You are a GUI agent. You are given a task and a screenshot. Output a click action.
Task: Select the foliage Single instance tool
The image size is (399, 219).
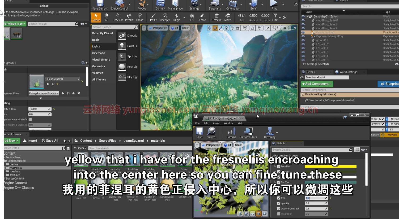[176, 17]
